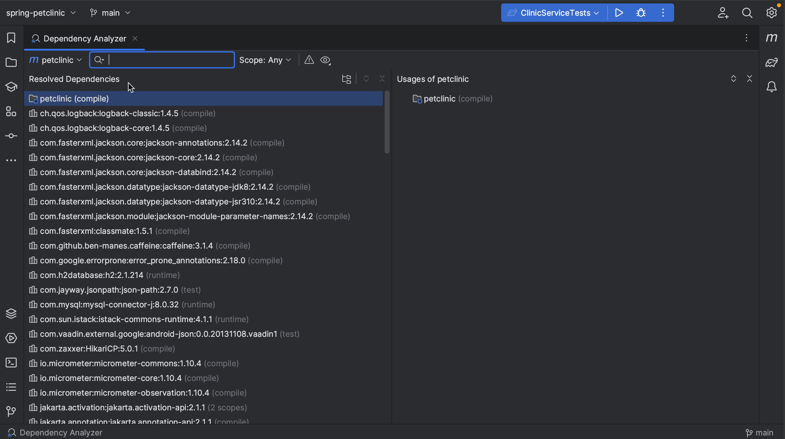Open the Project folder tool window

(11, 62)
